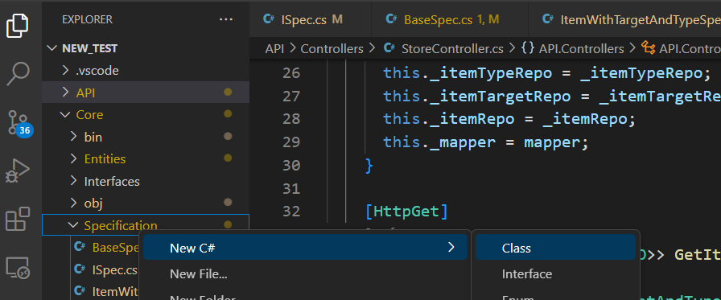Image resolution: width=721 pixels, height=300 pixels.
Task: Expand the bin folder
Action: [x=73, y=137]
